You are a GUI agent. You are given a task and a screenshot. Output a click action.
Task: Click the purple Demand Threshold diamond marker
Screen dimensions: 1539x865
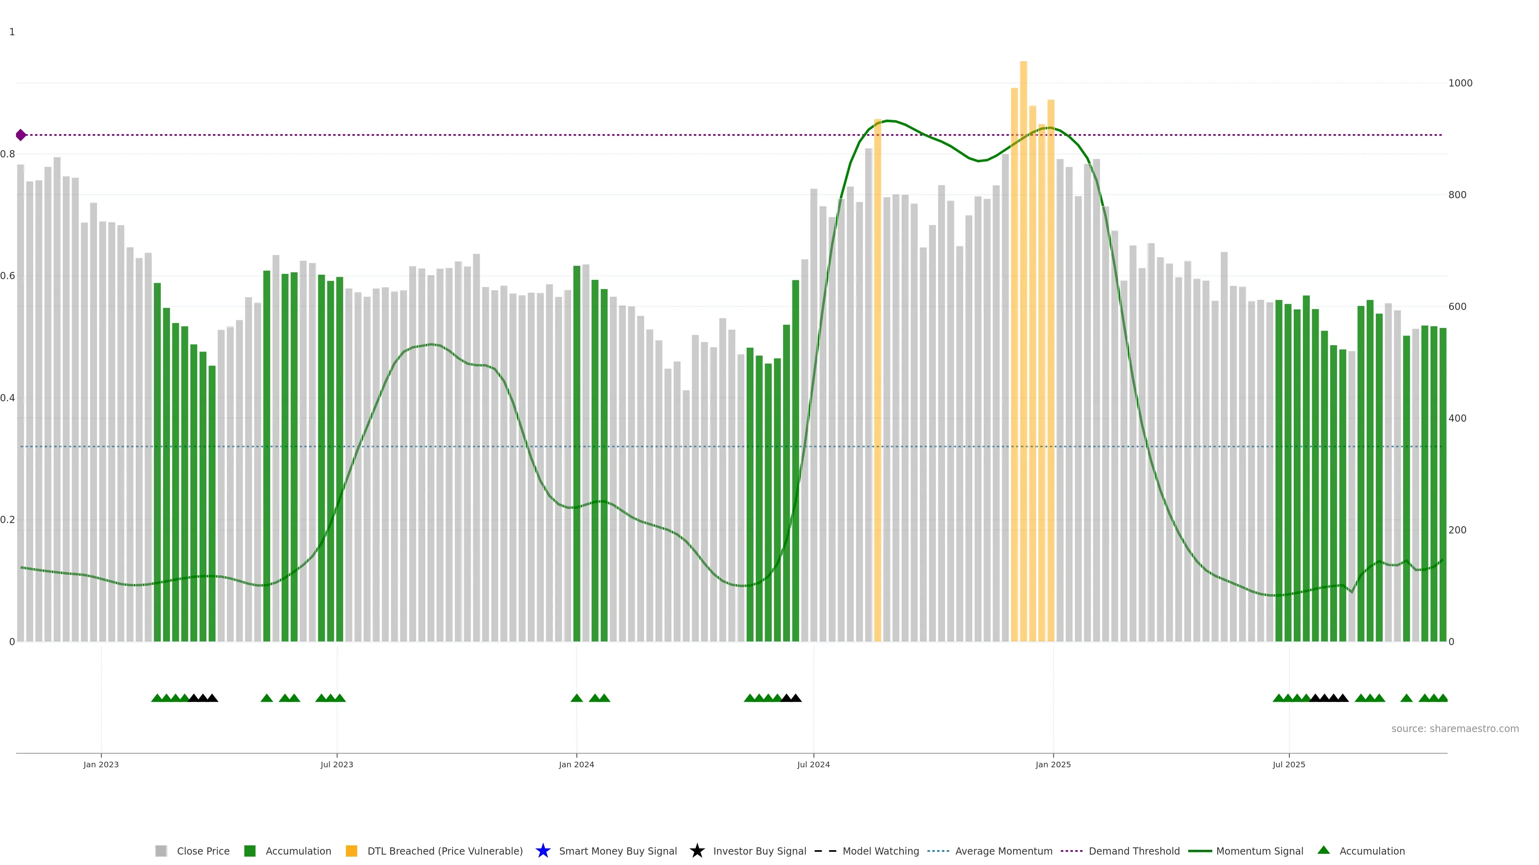(21, 135)
